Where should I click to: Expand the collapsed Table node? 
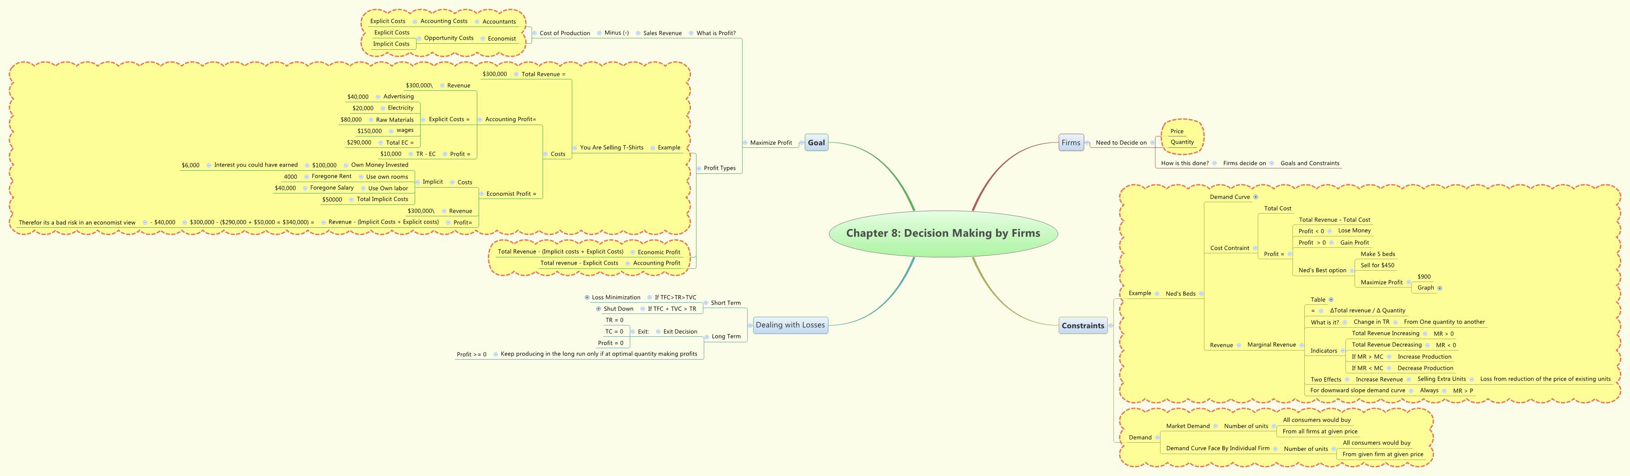pos(1331,300)
